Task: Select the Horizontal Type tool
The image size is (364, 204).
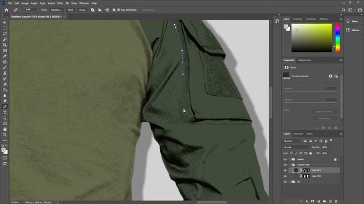Action: pos(5,112)
